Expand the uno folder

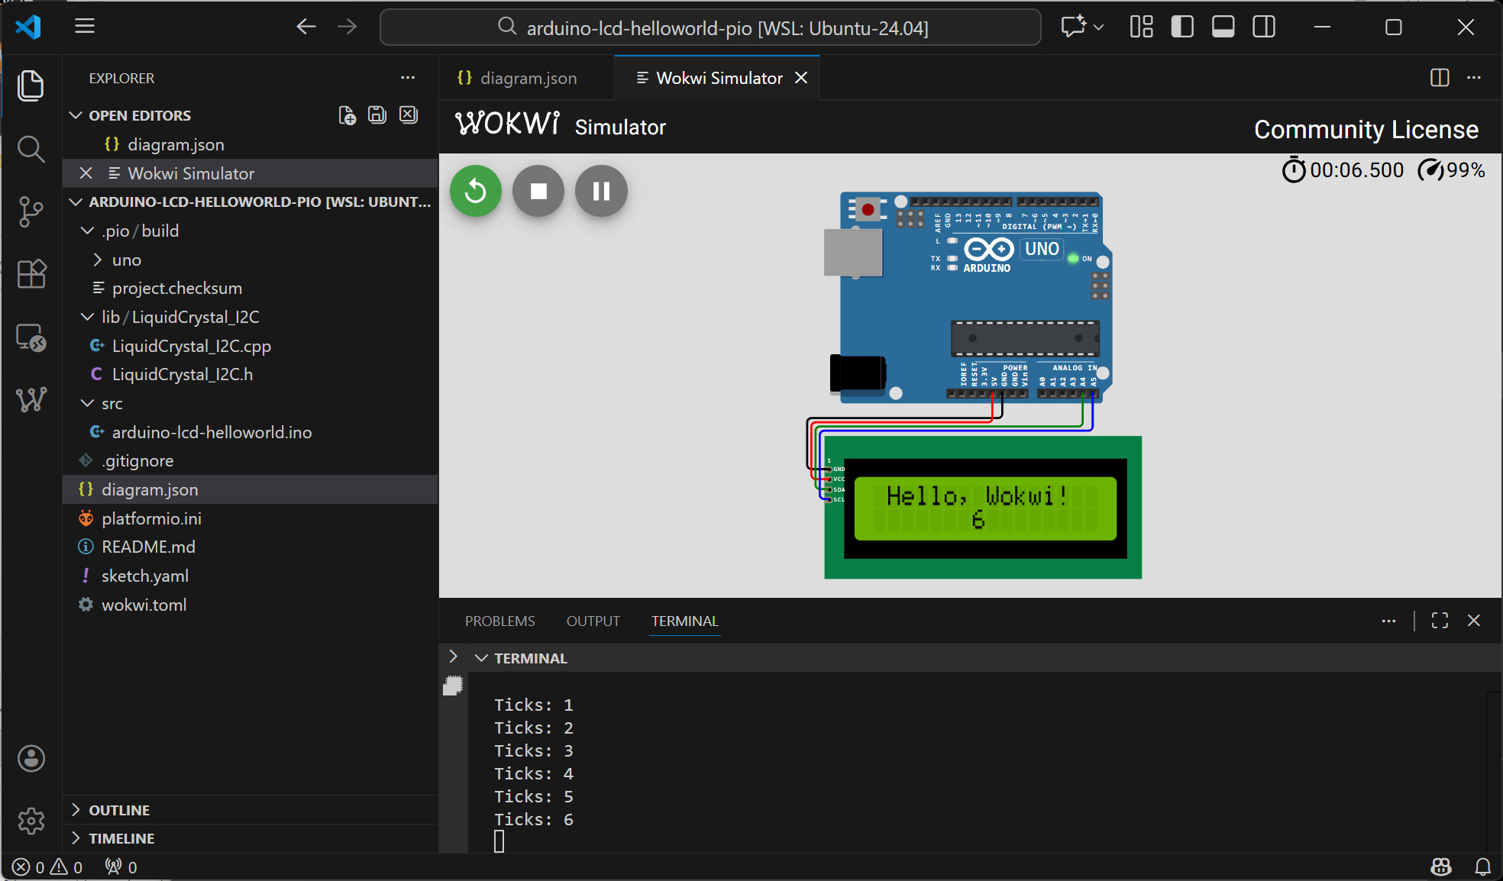[x=126, y=260]
